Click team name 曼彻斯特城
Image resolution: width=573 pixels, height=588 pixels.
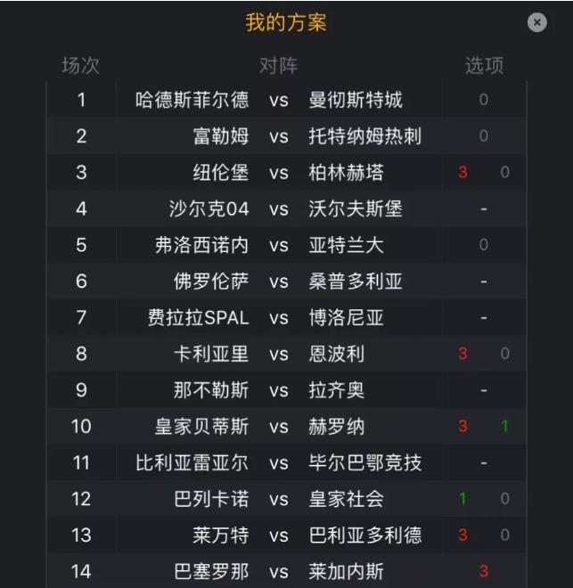(356, 100)
